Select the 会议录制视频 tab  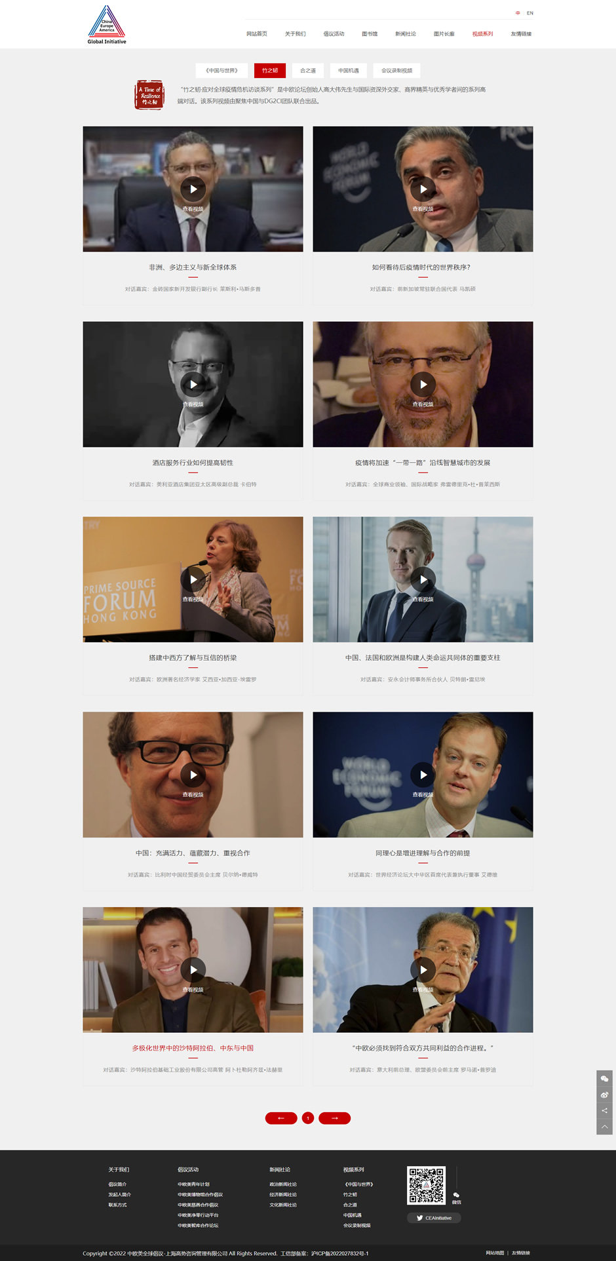[397, 70]
